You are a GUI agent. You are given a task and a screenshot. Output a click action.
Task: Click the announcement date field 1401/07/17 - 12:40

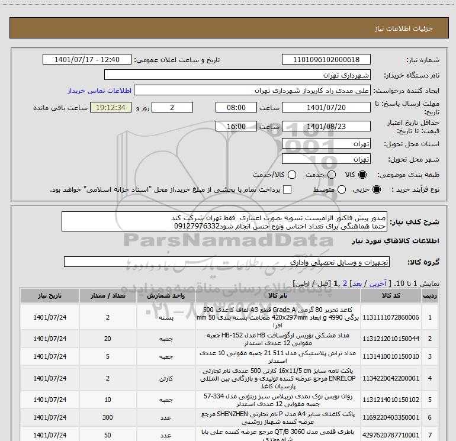(87, 59)
